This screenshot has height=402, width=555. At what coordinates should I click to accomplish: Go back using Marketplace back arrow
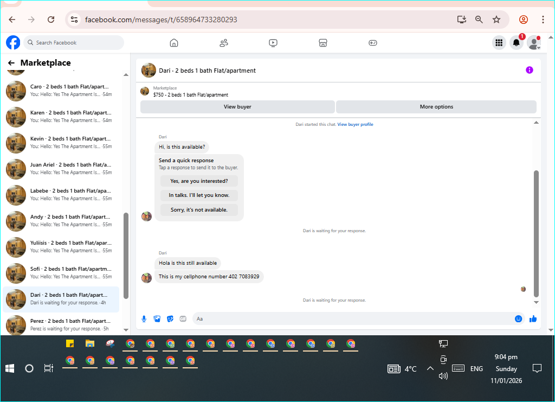click(x=11, y=63)
